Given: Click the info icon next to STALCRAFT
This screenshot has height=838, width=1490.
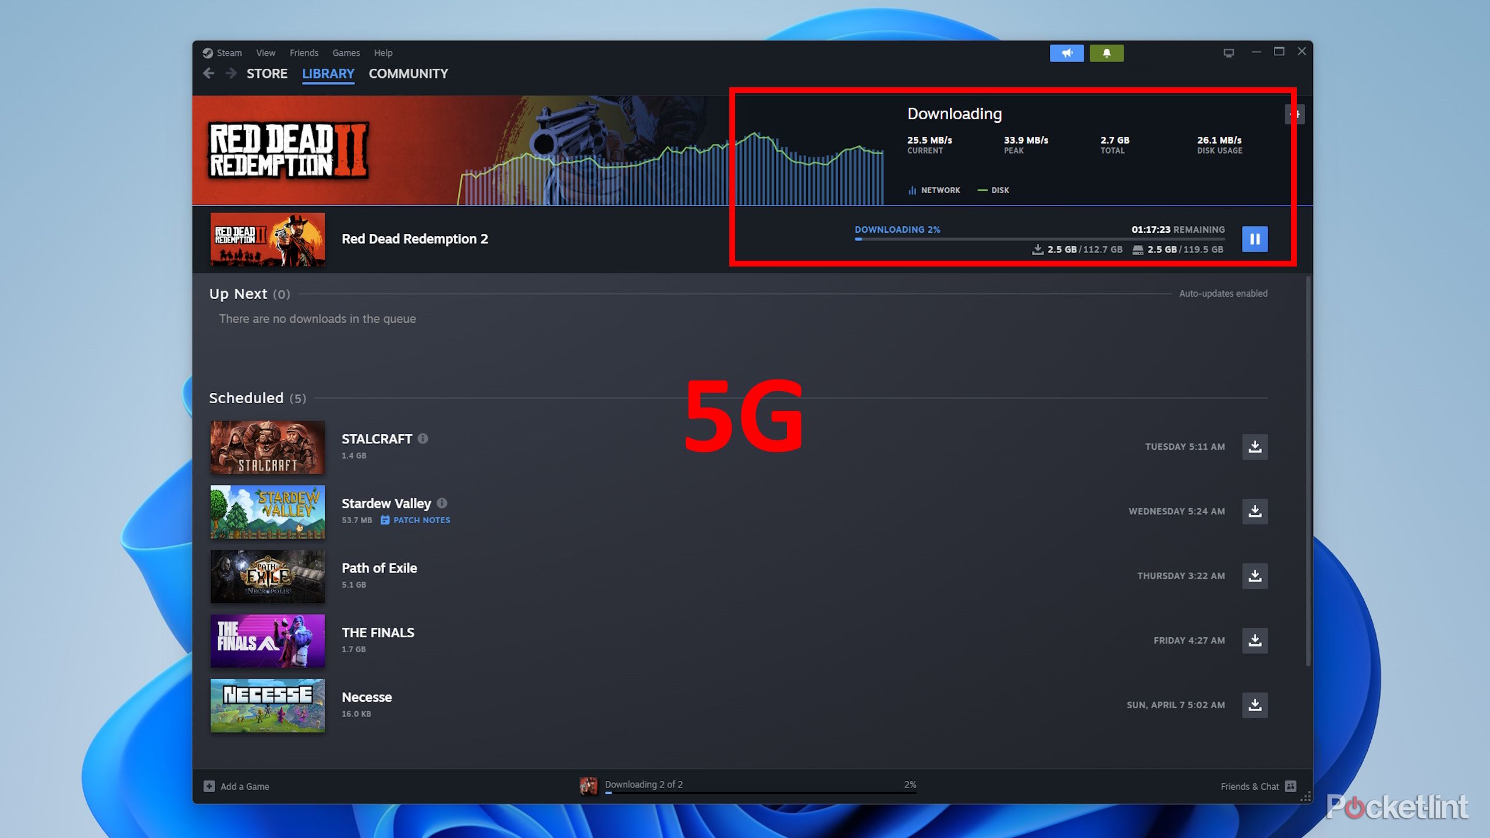Looking at the screenshot, I should 423,439.
